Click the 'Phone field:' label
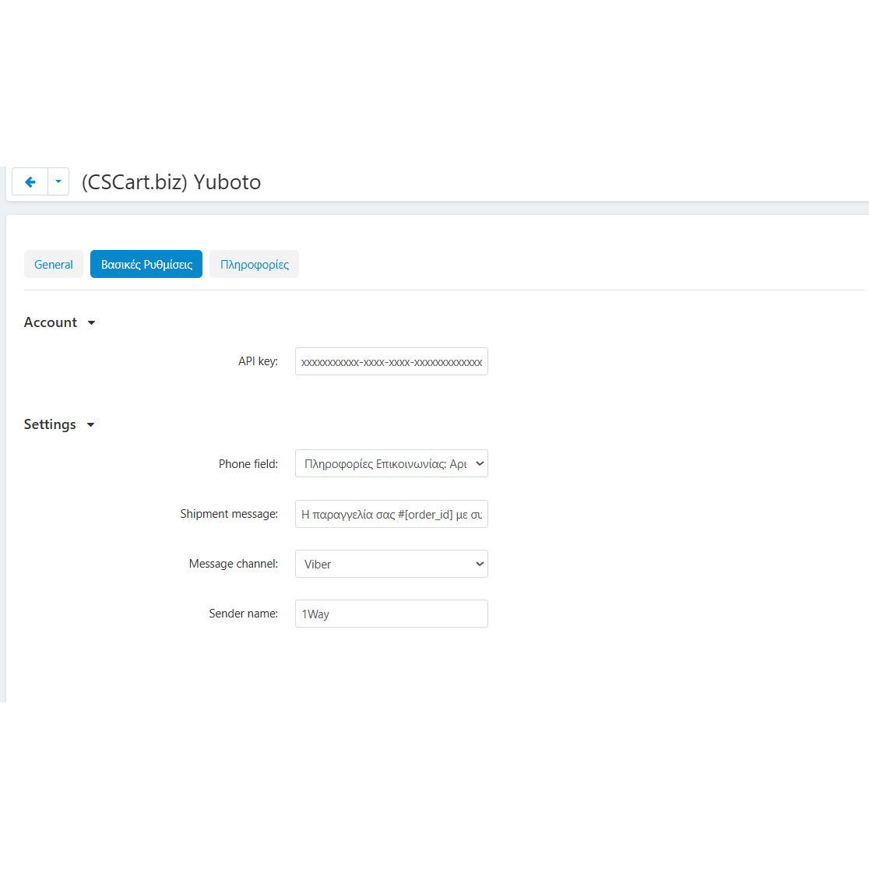 pyautogui.click(x=248, y=464)
